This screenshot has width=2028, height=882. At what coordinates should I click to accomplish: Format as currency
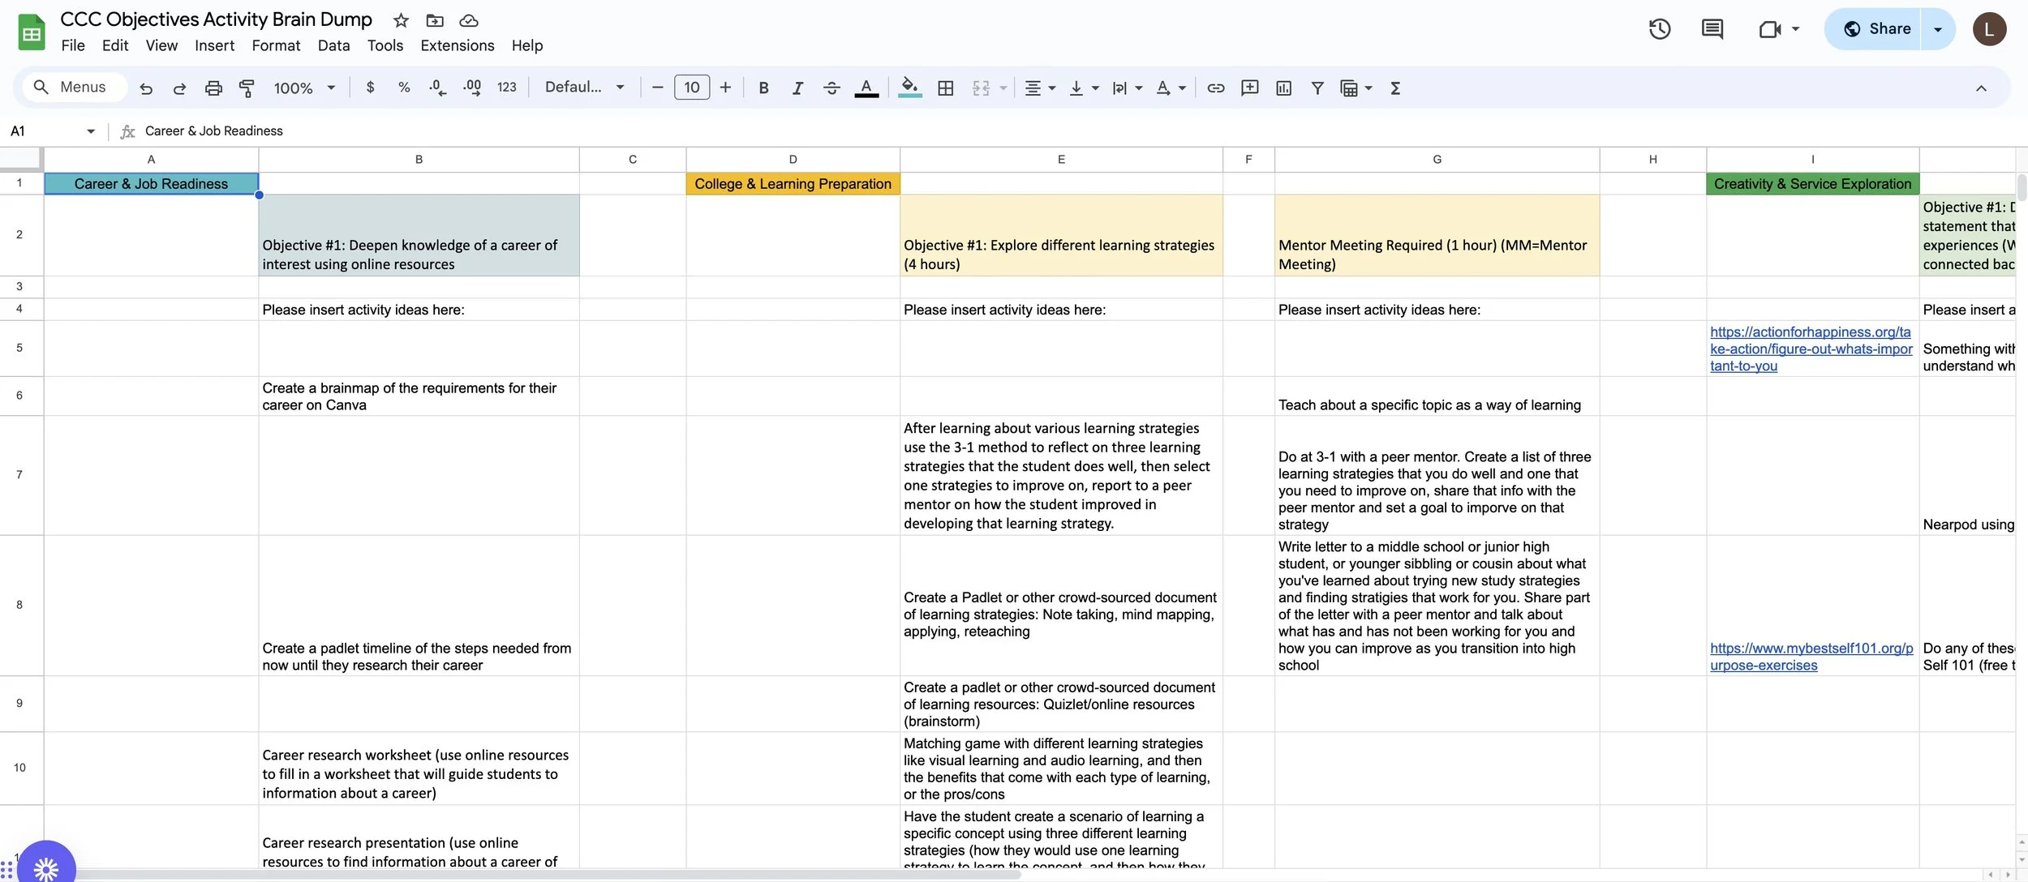click(370, 88)
